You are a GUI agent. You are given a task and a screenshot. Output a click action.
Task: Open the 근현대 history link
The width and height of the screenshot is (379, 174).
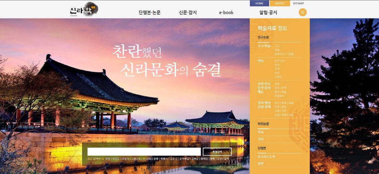point(278,77)
